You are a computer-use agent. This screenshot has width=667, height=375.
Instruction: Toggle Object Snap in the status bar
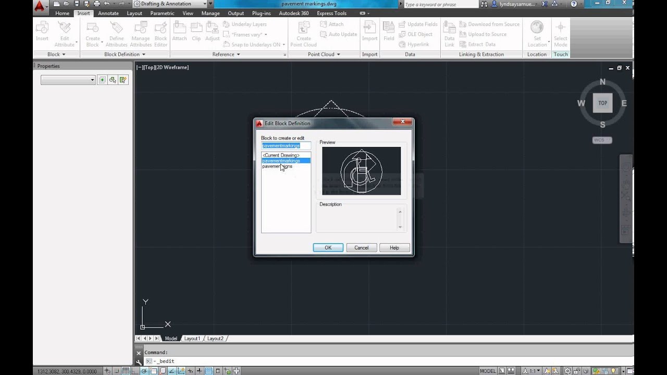[x=155, y=371]
